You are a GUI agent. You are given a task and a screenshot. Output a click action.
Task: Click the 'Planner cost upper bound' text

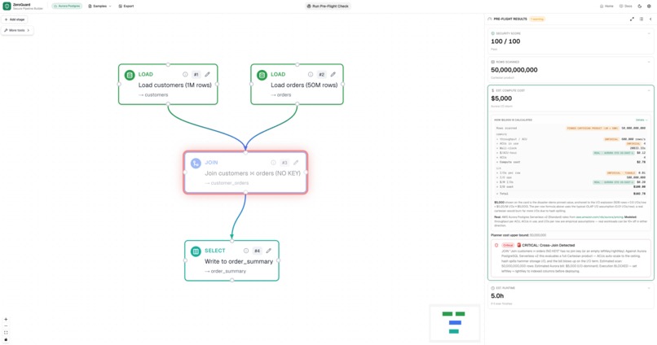tap(510, 235)
